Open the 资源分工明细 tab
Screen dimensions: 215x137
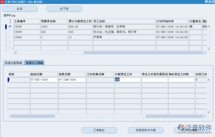34,63
